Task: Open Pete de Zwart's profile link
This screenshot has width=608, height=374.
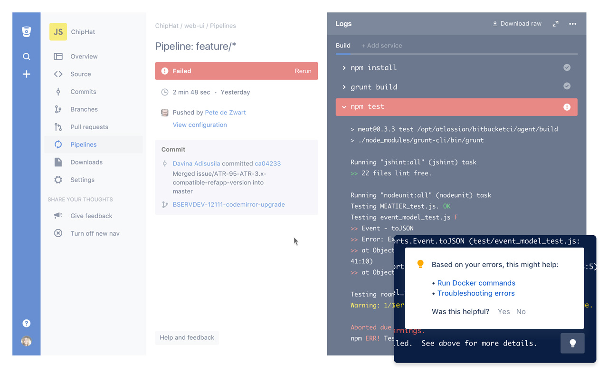Action: (x=225, y=113)
